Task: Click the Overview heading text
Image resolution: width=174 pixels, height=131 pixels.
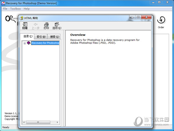Action: (78, 35)
